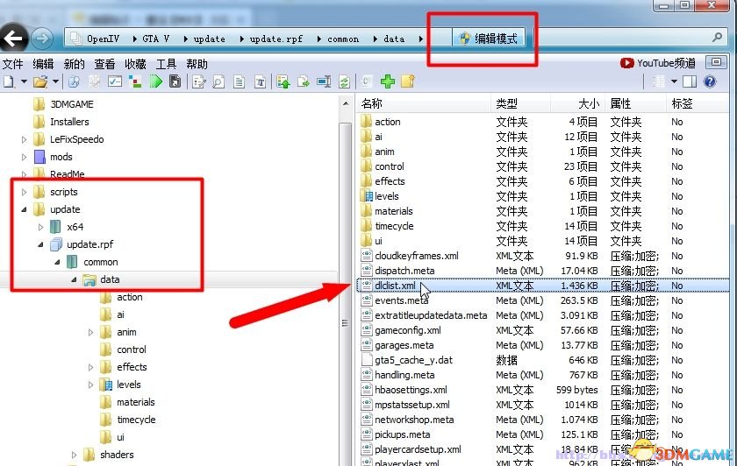Select the data folder in tree
Image resolution: width=737 pixels, height=466 pixels.
tap(110, 279)
